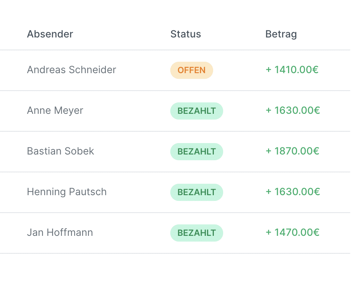Click the OFFEN status badge
The width and height of the screenshot is (357, 284).
click(191, 70)
